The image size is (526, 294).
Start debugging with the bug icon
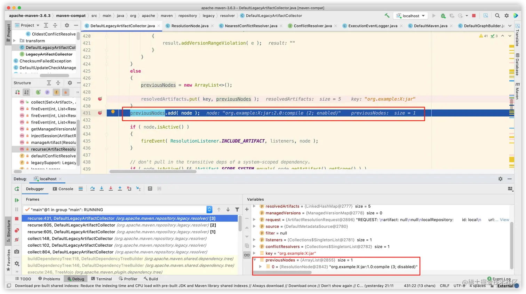(443, 16)
